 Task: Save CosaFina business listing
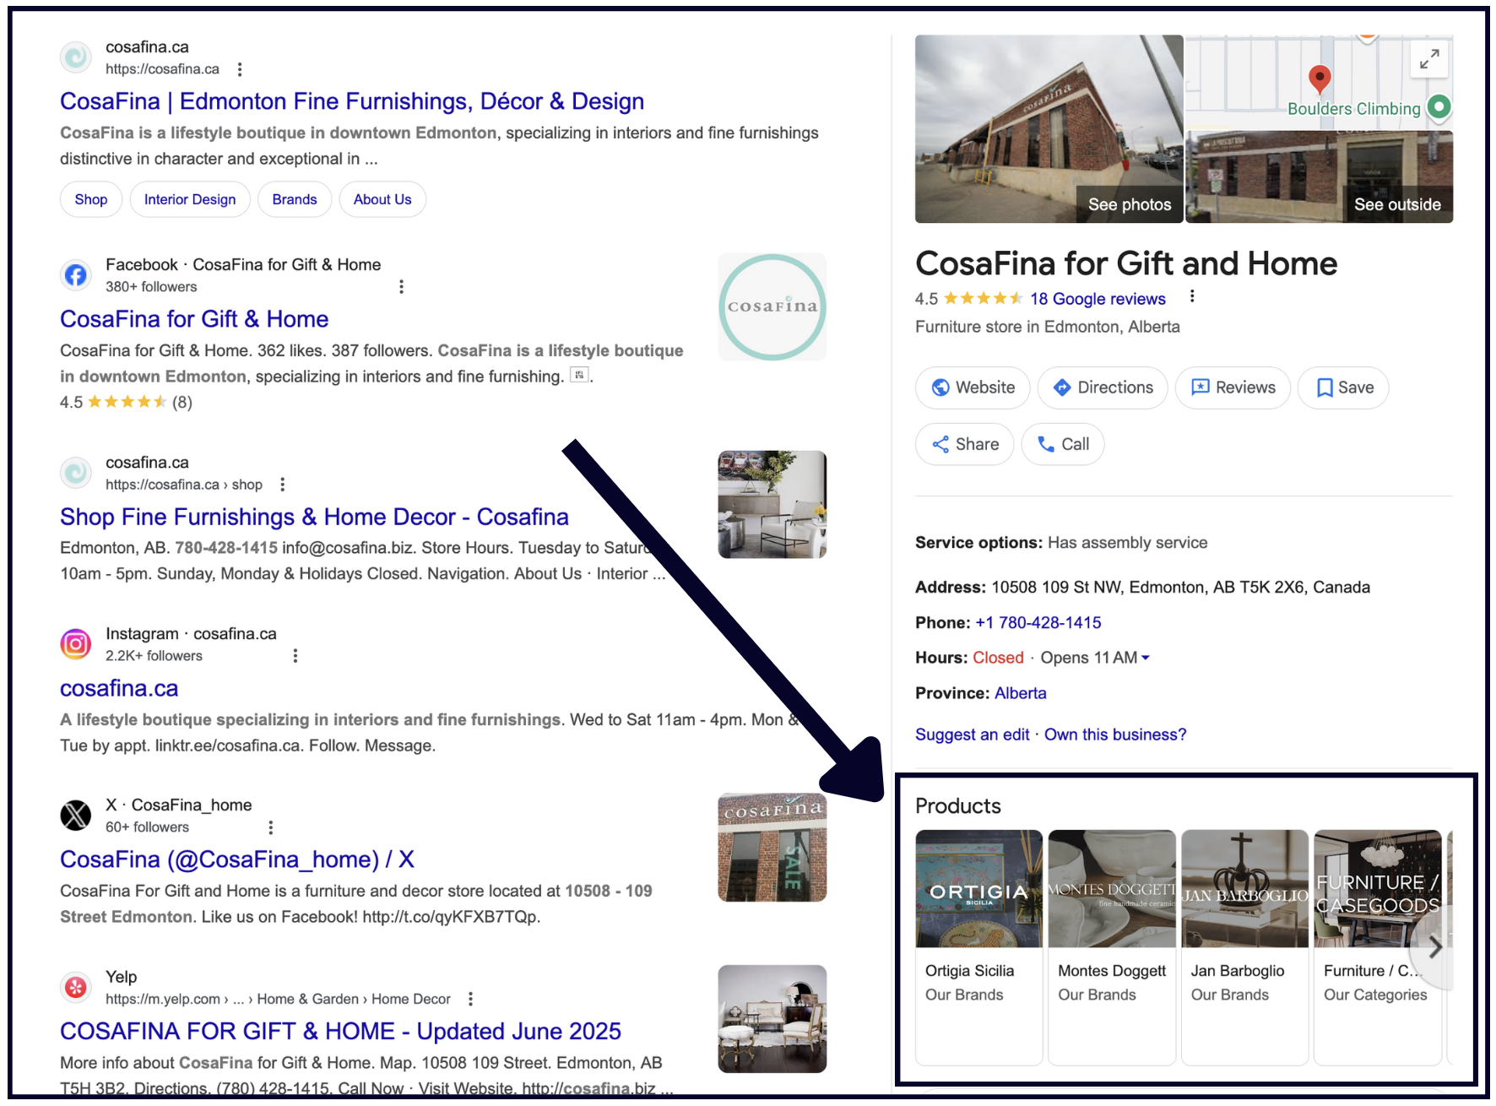click(x=1343, y=388)
